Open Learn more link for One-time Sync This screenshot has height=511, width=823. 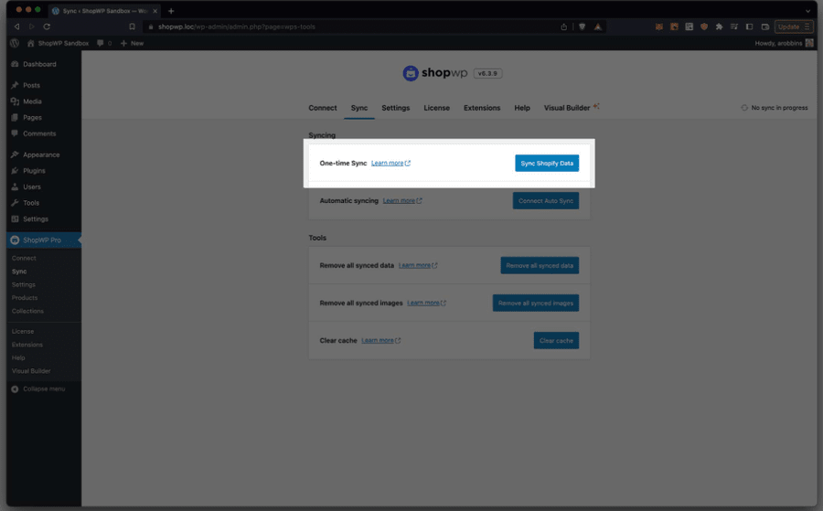tap(390, 163)
